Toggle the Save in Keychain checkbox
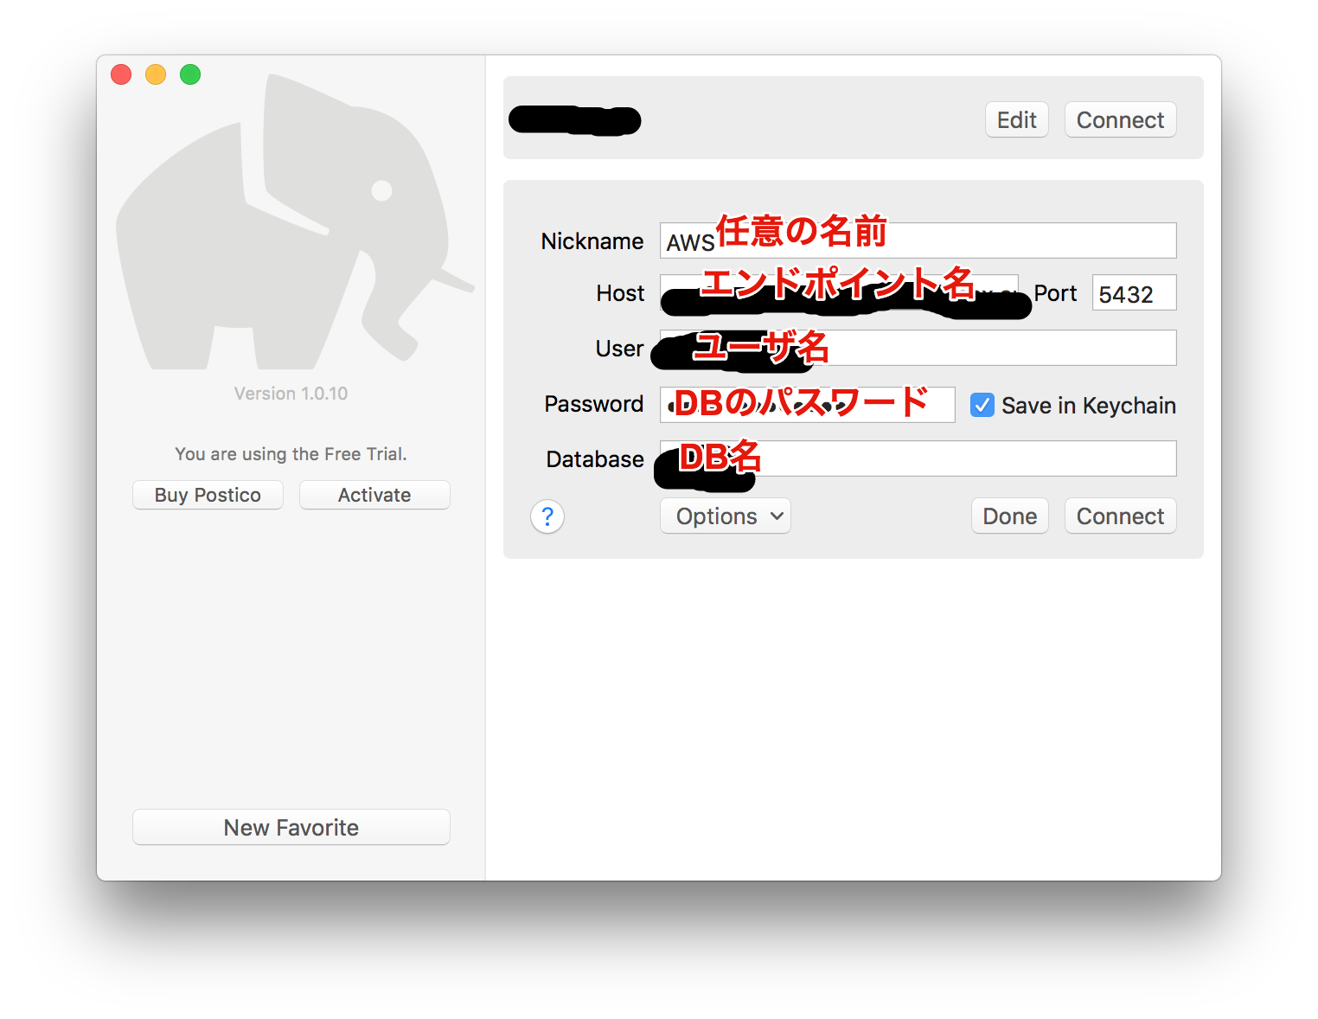This screenshot has width=1318, height=1019. [x=982, y=405]
